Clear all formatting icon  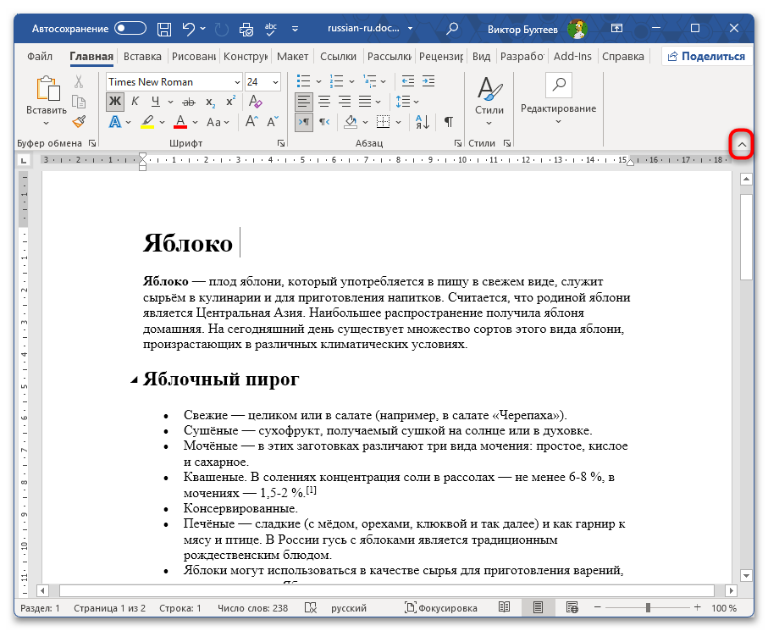tap(255, 102)
